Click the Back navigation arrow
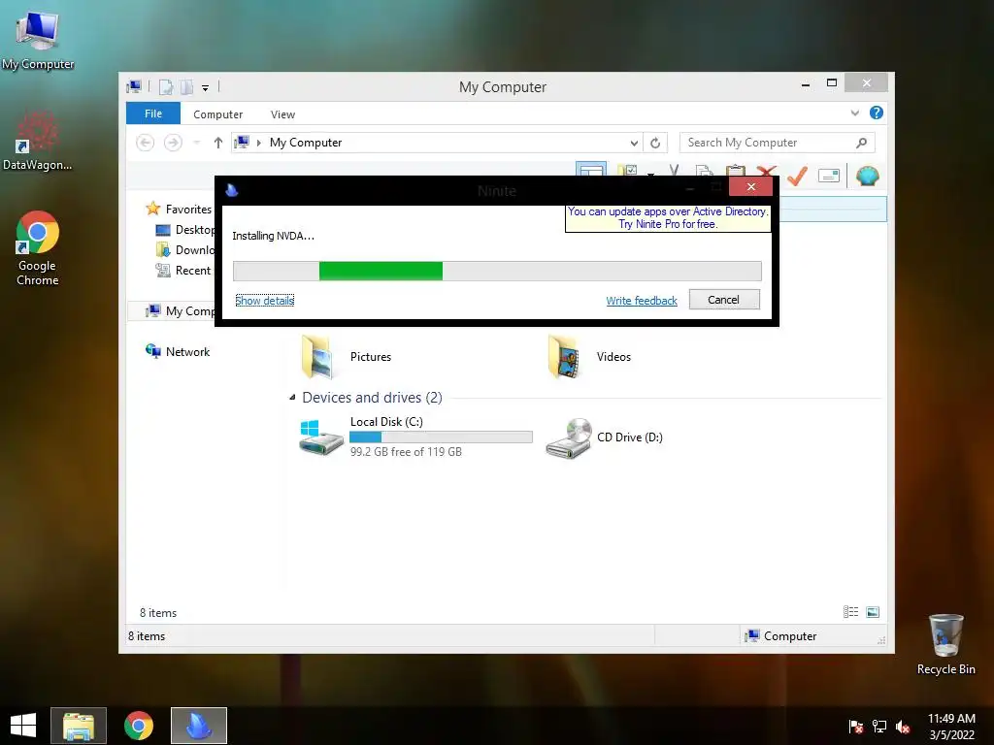Viewport: 994px width, 745px height. click(146, 143)
